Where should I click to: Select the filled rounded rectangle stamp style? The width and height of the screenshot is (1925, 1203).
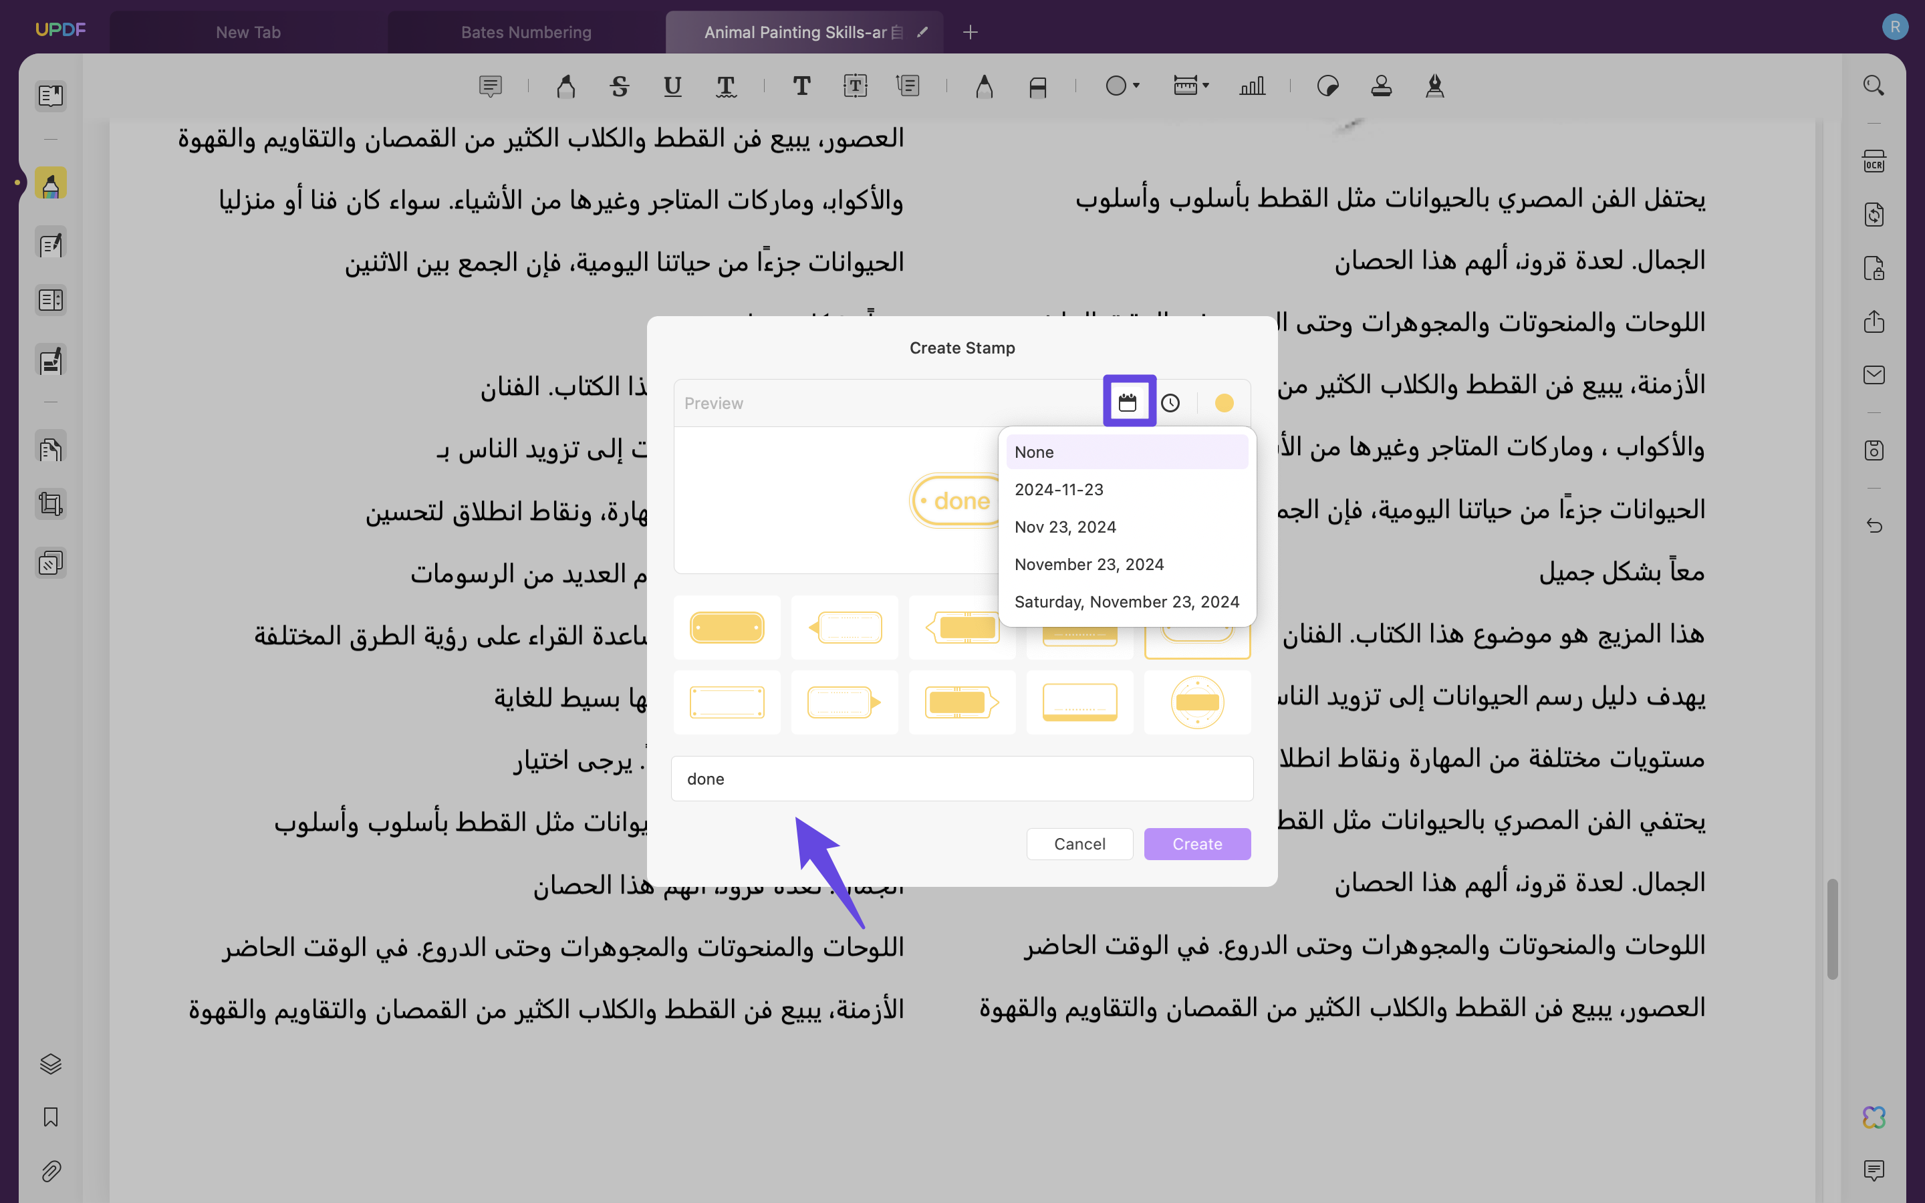[727, 627]
